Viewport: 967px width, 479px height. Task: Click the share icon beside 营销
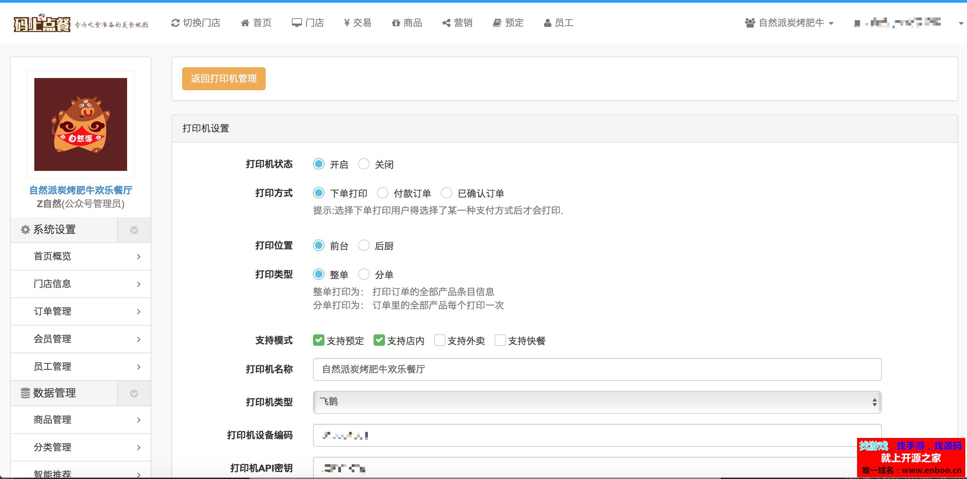pos(446,23)
